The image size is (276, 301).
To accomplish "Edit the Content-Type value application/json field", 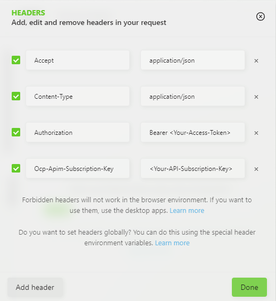I will click(x=193, y=96).
